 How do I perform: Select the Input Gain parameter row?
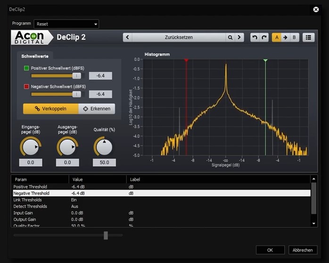[x=162, y=213]
